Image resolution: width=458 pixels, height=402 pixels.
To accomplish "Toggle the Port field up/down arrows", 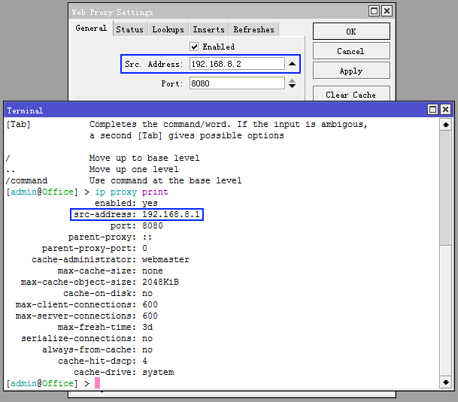I will (292, 83).
